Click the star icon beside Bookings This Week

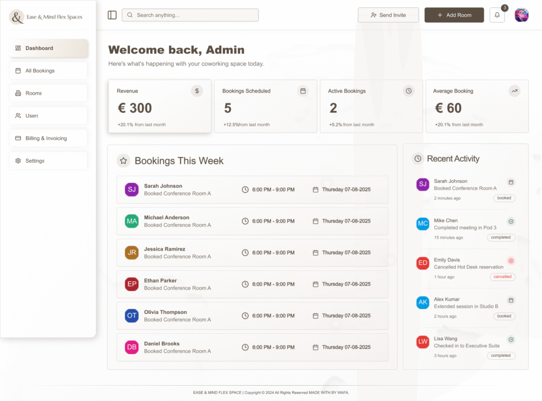(x=123, y=161)
